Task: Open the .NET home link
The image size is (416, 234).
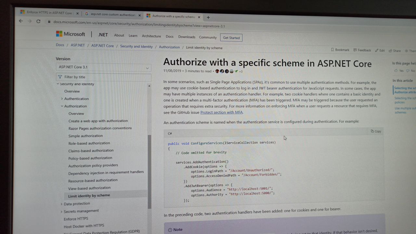Action: (x=103, y=35)
